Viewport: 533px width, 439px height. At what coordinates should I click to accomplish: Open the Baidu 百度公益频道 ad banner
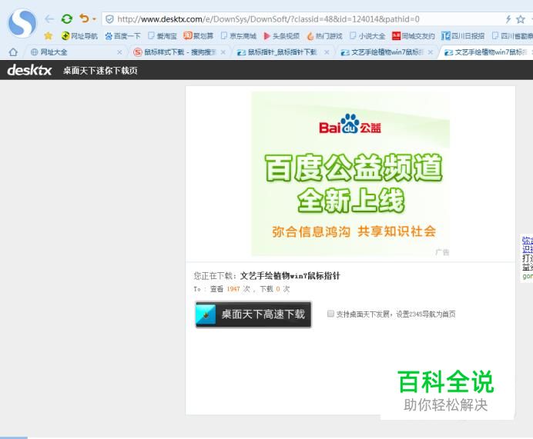tap(350, 174)
